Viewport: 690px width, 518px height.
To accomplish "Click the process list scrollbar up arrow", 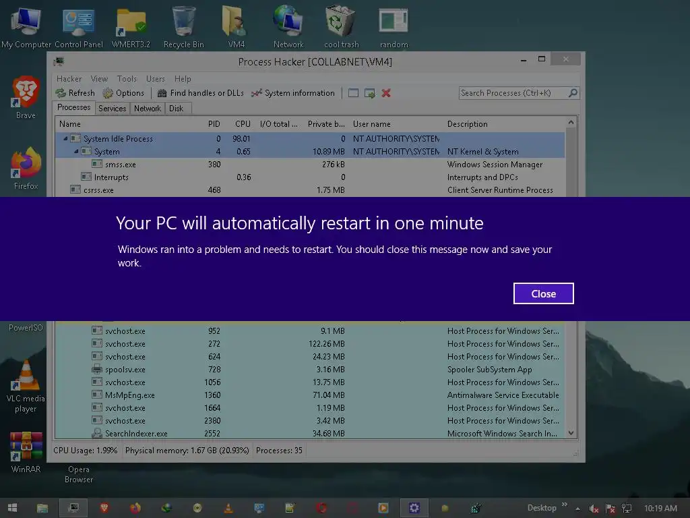I will point(571,123).
